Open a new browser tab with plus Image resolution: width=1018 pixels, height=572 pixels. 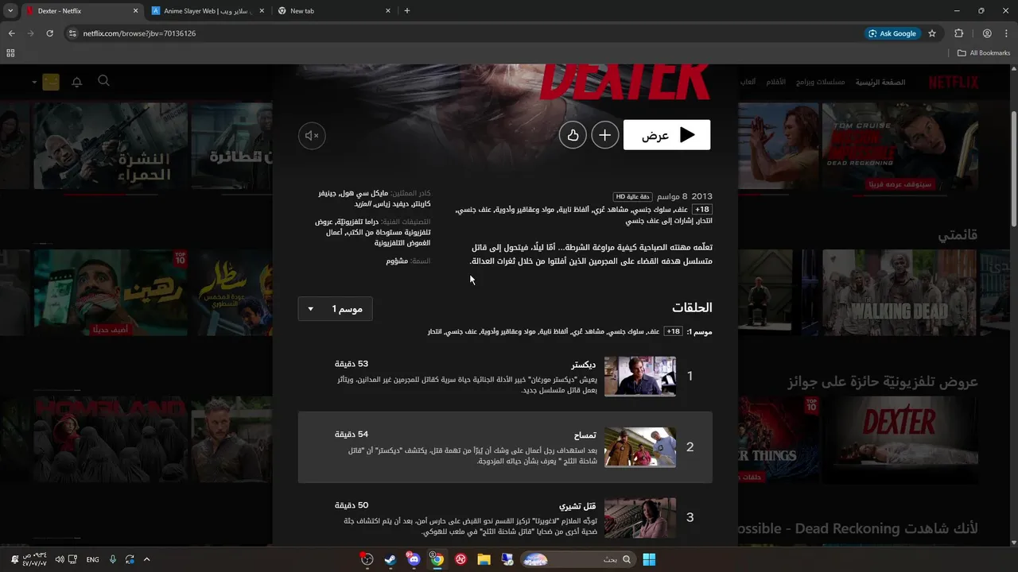pyautogui.click(x=407, y=11)
